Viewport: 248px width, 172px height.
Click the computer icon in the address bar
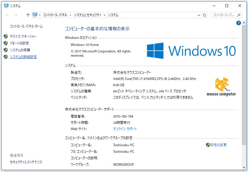pos(35,15)
